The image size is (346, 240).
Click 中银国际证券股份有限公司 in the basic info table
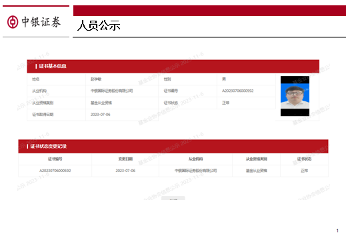point(111,91)
